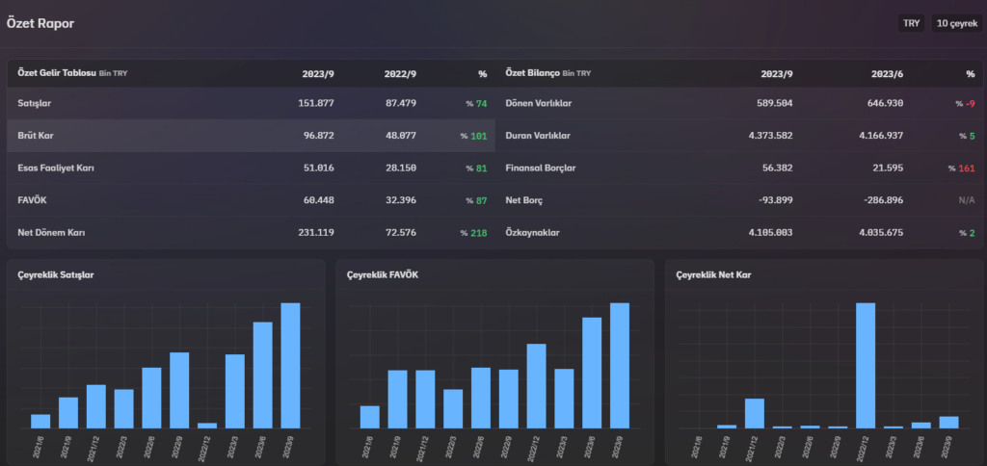Click the TRY currency button
The height and width of the screenshot is (466, 987).
click(911, 23)
